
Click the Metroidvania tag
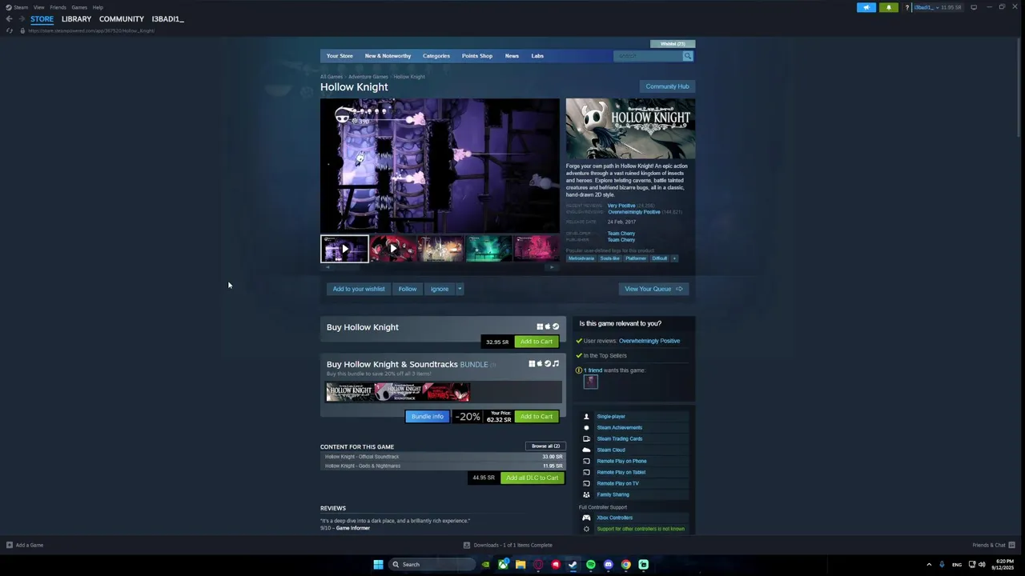click(x=581, y=258)
